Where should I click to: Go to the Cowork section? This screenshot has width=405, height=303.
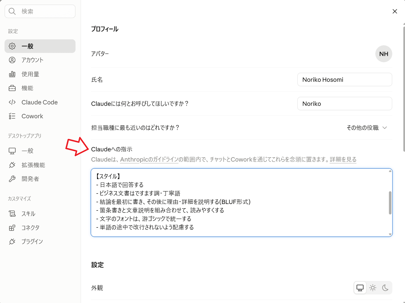(40, 116)
